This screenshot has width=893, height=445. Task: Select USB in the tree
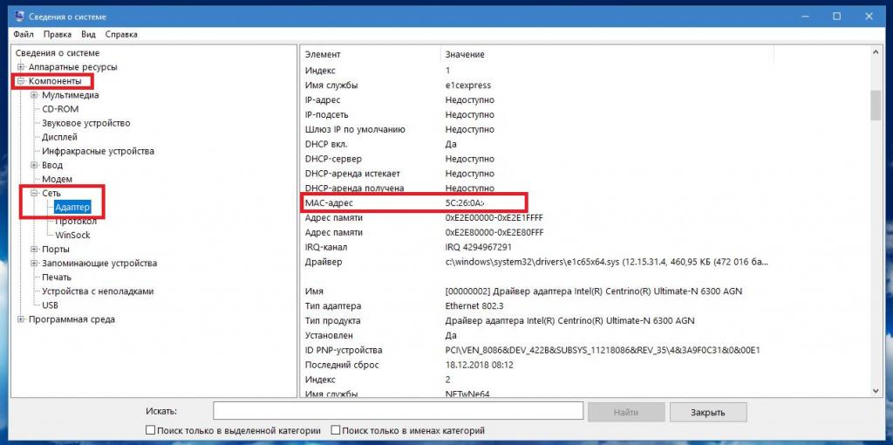click(50, 305)
